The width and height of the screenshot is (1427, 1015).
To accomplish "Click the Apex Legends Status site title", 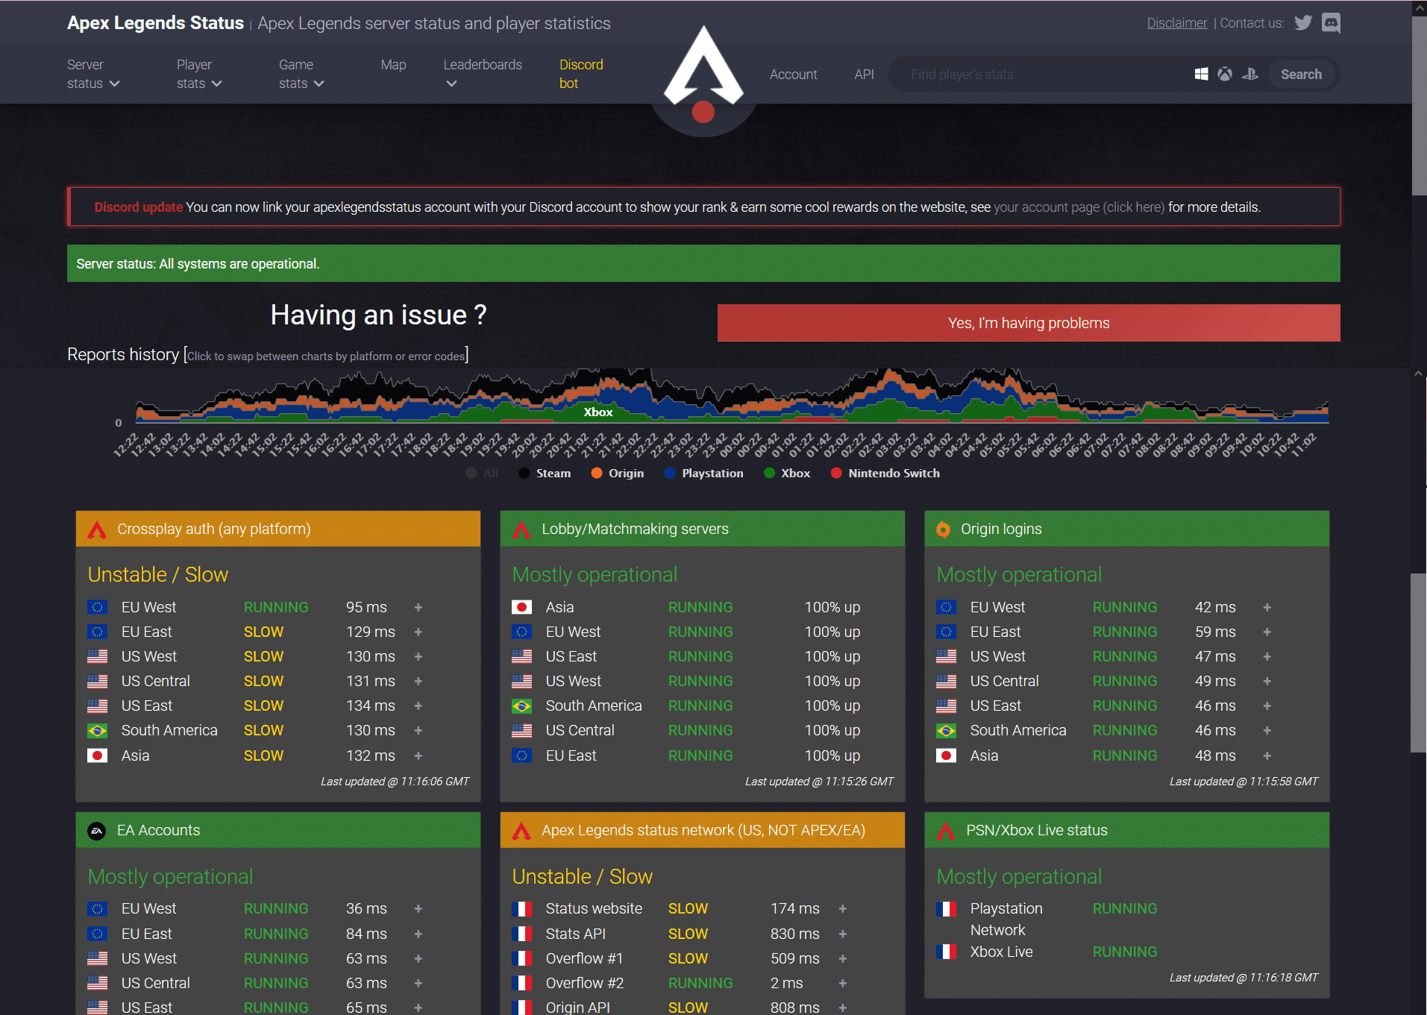I will pos(155,23).
